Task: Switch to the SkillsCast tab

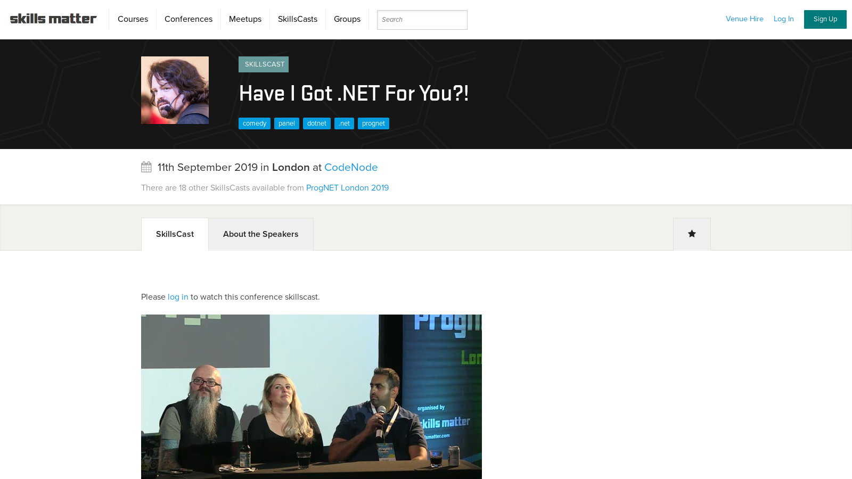Action: pyautogui.click(x=175, y=234)
